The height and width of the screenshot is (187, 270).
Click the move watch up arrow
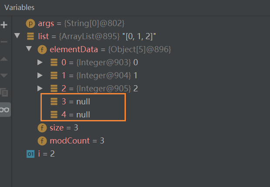click(4, 59)
